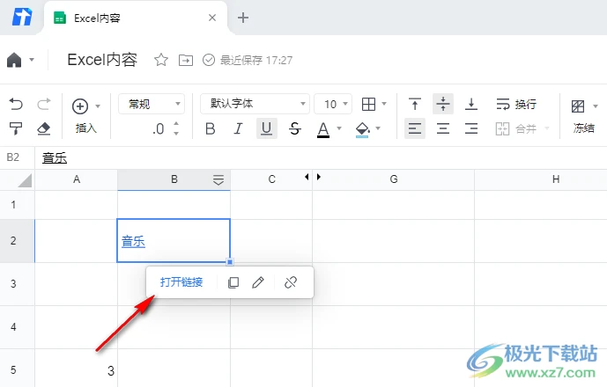The width and height of the screenshot is (607, 387).
Task: Toggle bold formatting
Action: [x=211, y=128]
